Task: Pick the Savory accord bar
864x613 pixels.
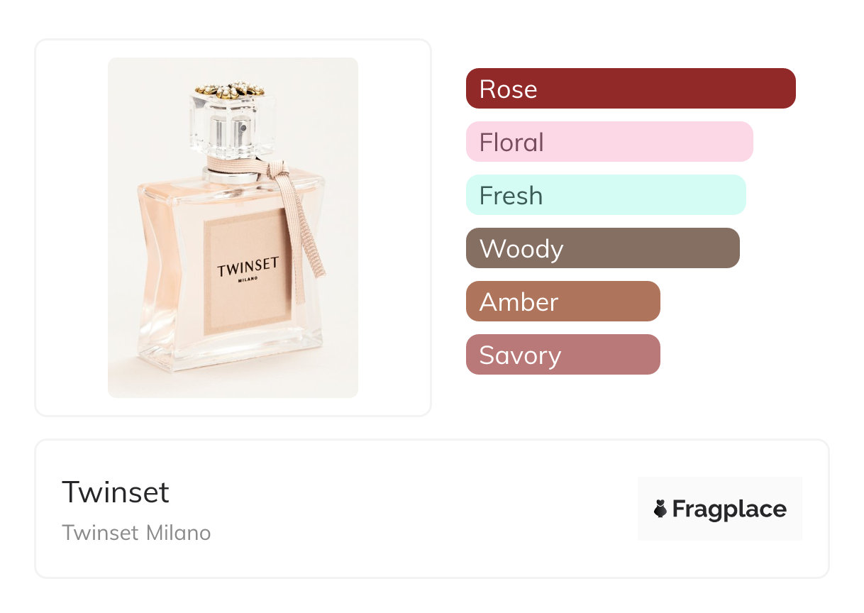Action: pos(563,355)
